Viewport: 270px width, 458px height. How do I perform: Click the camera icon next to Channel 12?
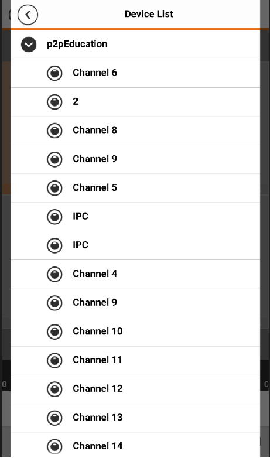[x=54, y=389]
